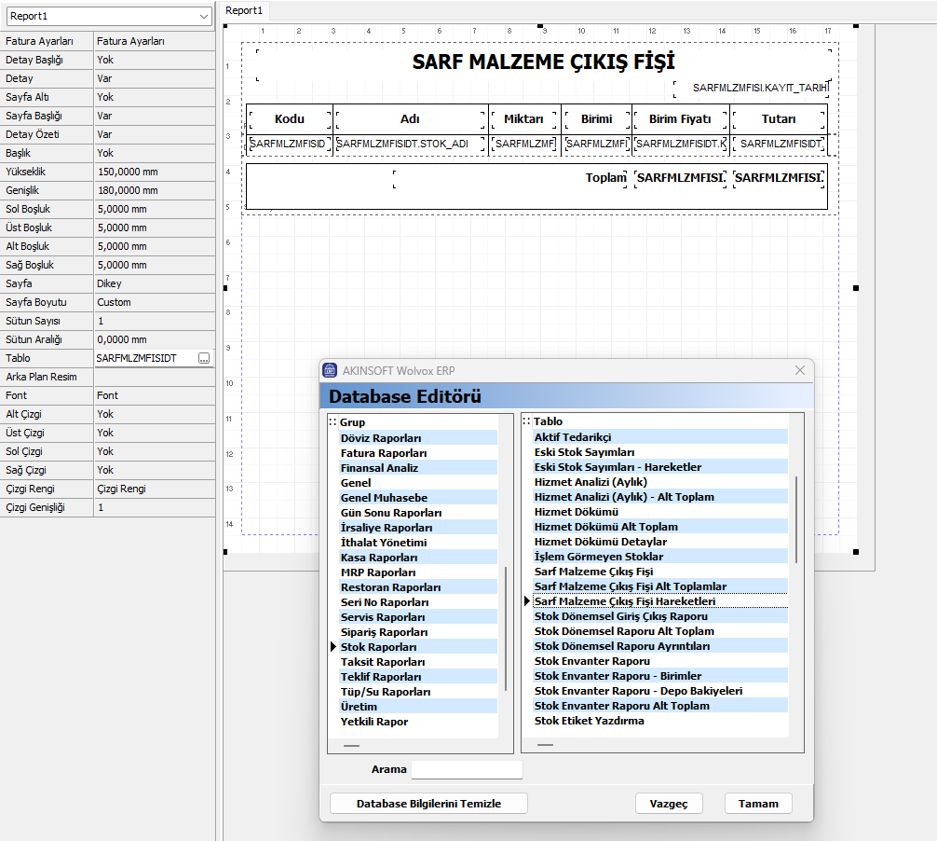Select Eski Stok Sayımları - Hareketler table
The height and width of the screenshot is (841, 937).
click(660, 466)
